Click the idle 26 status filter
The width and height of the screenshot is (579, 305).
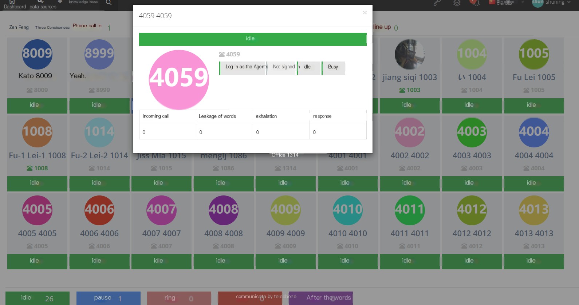pyautogui.click(x=38, y=298)
